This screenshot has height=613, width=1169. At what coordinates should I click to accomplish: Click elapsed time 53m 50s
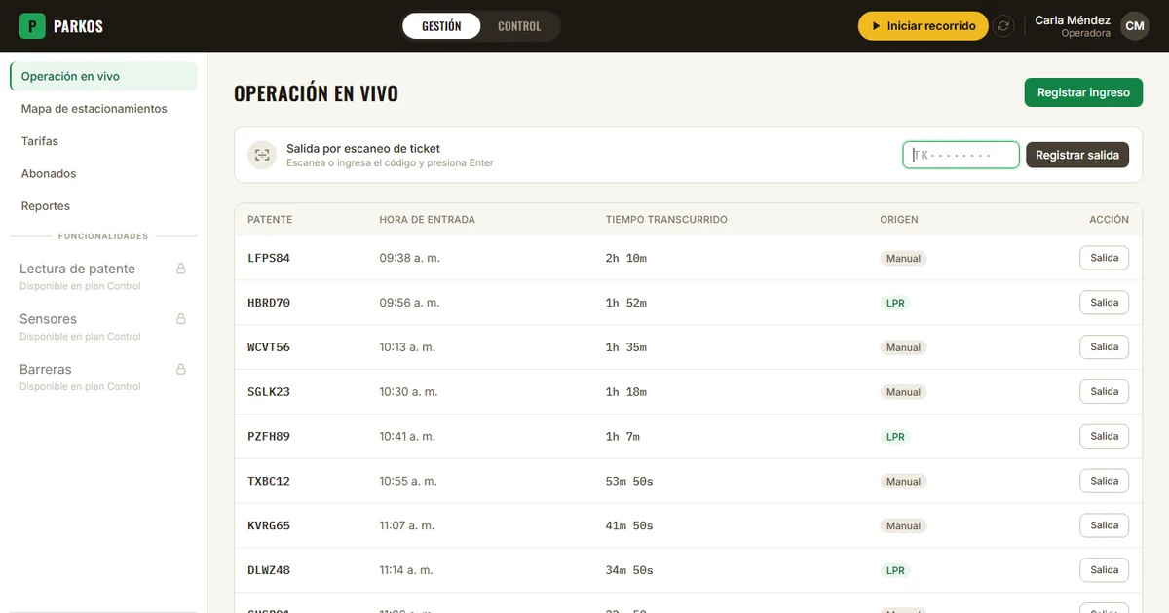[x=629, y=482]
